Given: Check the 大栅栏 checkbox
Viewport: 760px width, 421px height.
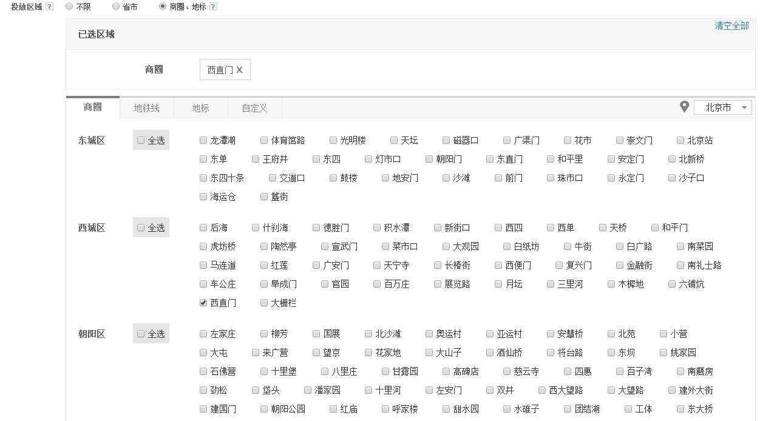Looking at the screenshot, I should 264,303.
